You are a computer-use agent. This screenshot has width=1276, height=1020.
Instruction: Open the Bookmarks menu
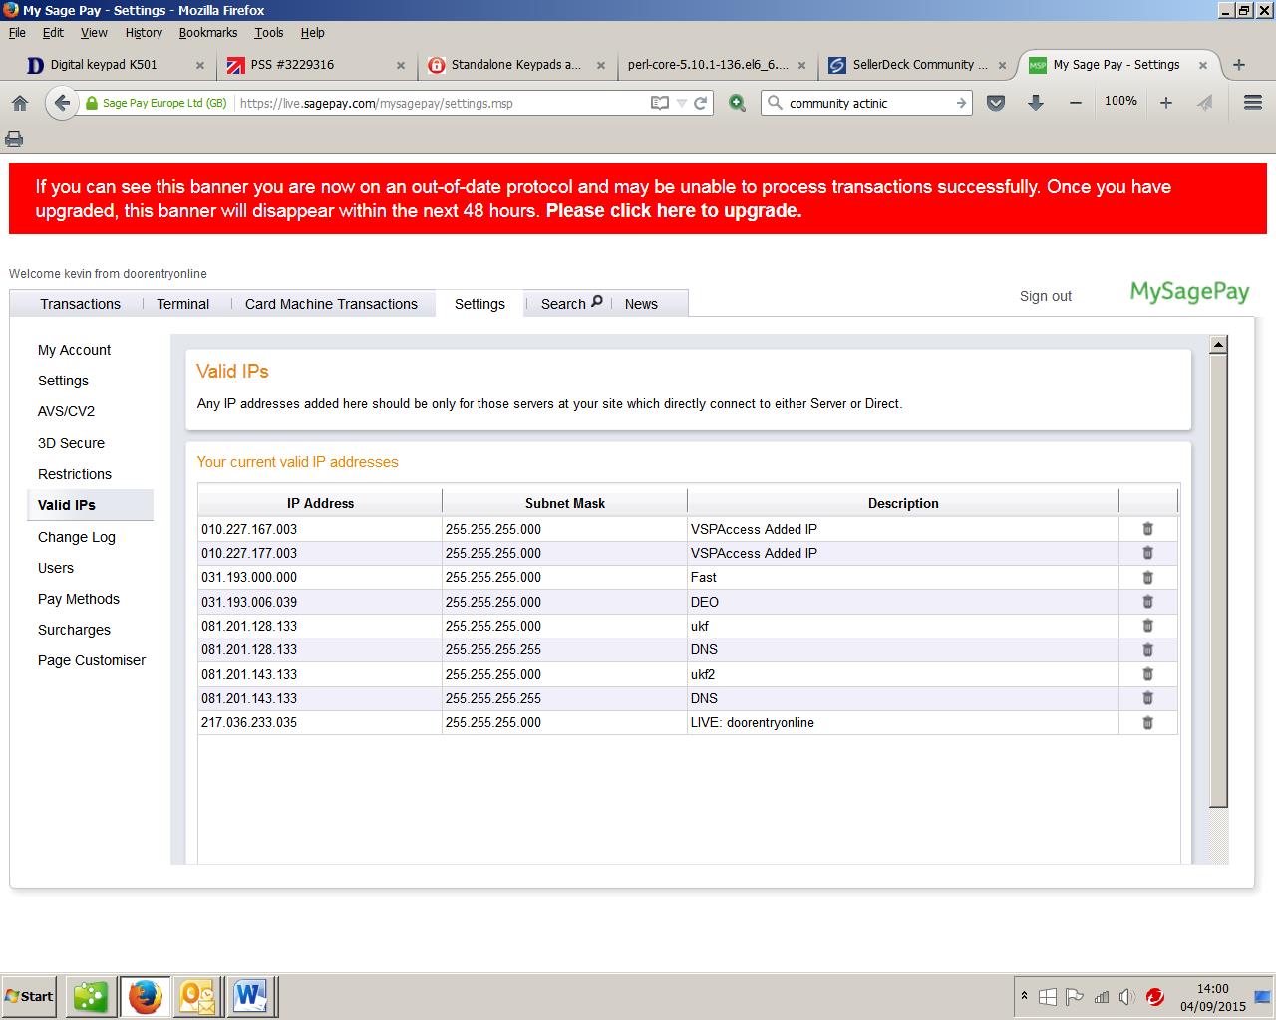coord(207,32)
